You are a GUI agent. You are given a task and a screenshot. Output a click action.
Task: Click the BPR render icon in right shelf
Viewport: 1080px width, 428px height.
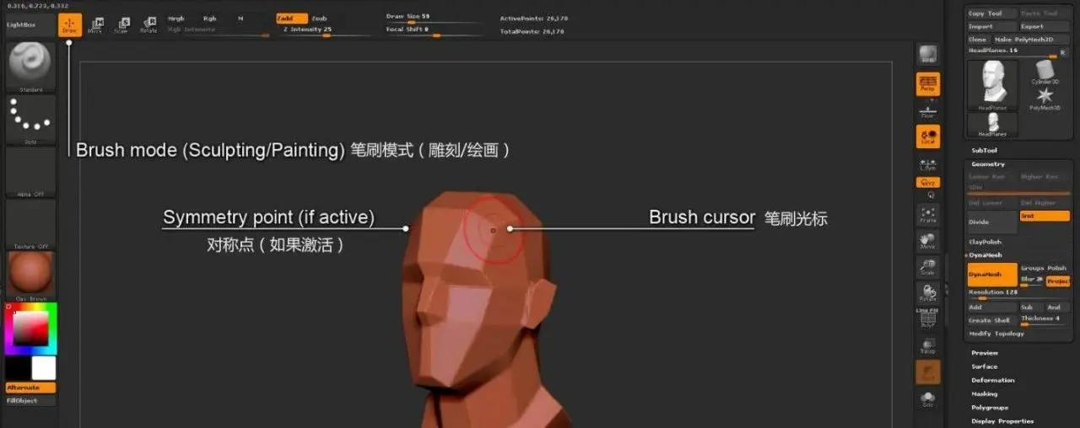(x=928, y=56)
